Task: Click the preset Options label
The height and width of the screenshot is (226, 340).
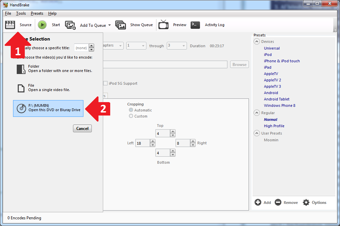Action: tap(319, 203)
